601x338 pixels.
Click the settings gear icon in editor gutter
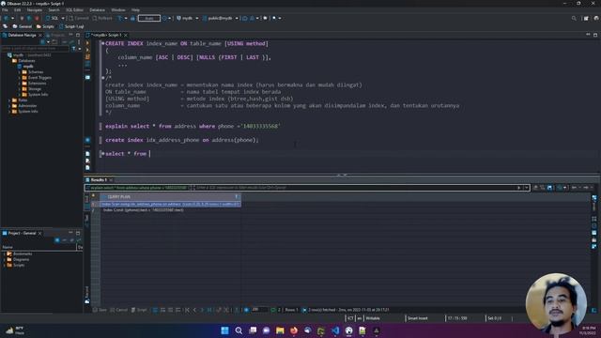pos(87,140)
